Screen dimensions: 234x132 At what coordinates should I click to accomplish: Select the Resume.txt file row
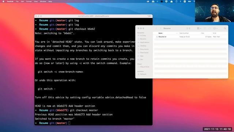[x=190, y=37]
